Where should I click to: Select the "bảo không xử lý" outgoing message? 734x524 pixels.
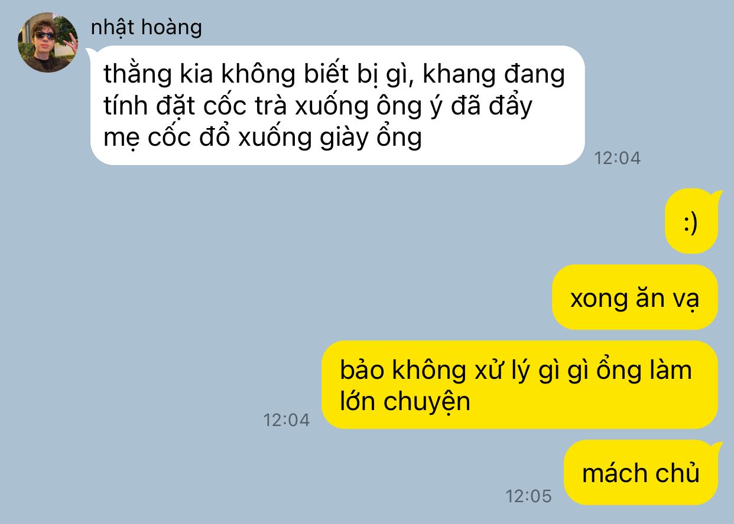point(519,385)
